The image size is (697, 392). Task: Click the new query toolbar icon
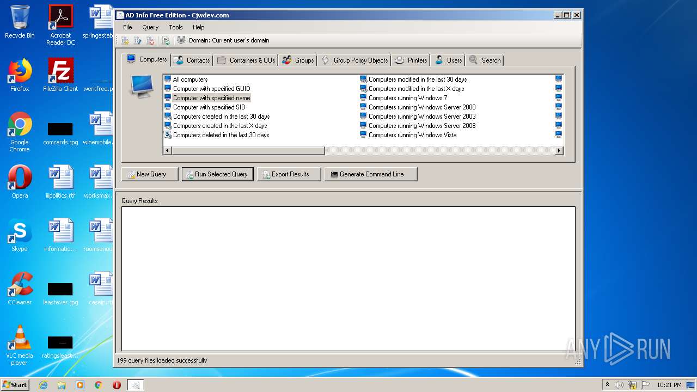click(x=125, y=40)
